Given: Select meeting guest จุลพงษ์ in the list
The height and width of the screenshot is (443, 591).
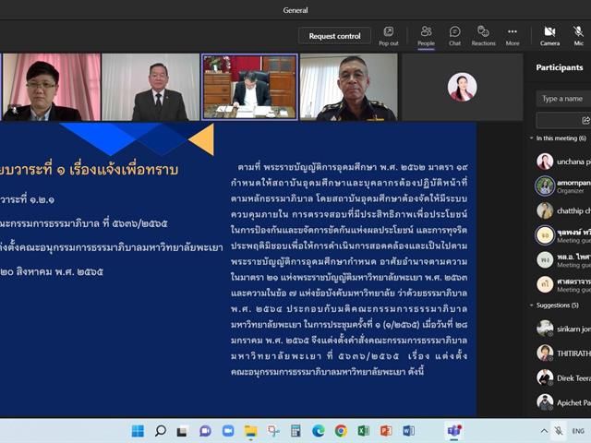Looking at the screenshot, I should [x=562, y=235].
